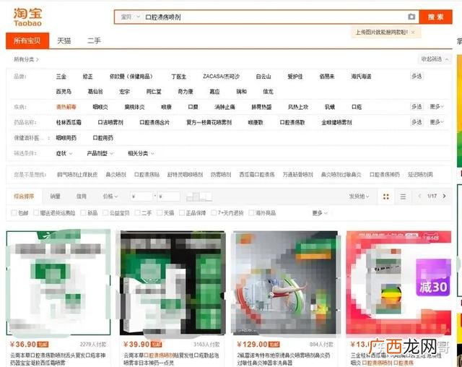Click suggested search 西瓜霜口腔溃疡
Viewport: 462px width, 367px height.
click(257, 175)
